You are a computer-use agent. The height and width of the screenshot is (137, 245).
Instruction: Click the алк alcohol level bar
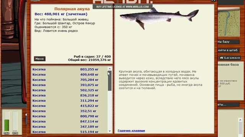[15, 121]
